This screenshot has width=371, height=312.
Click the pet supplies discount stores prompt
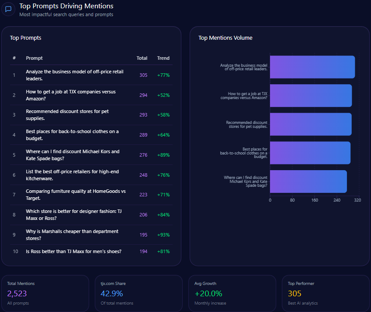pos(67,115)
